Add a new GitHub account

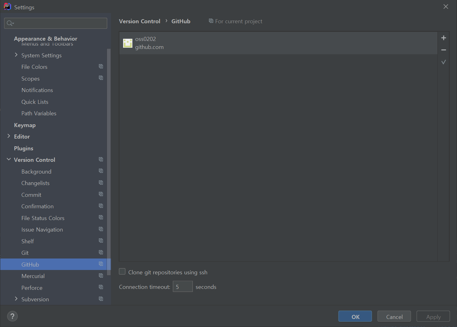(444, 38)
